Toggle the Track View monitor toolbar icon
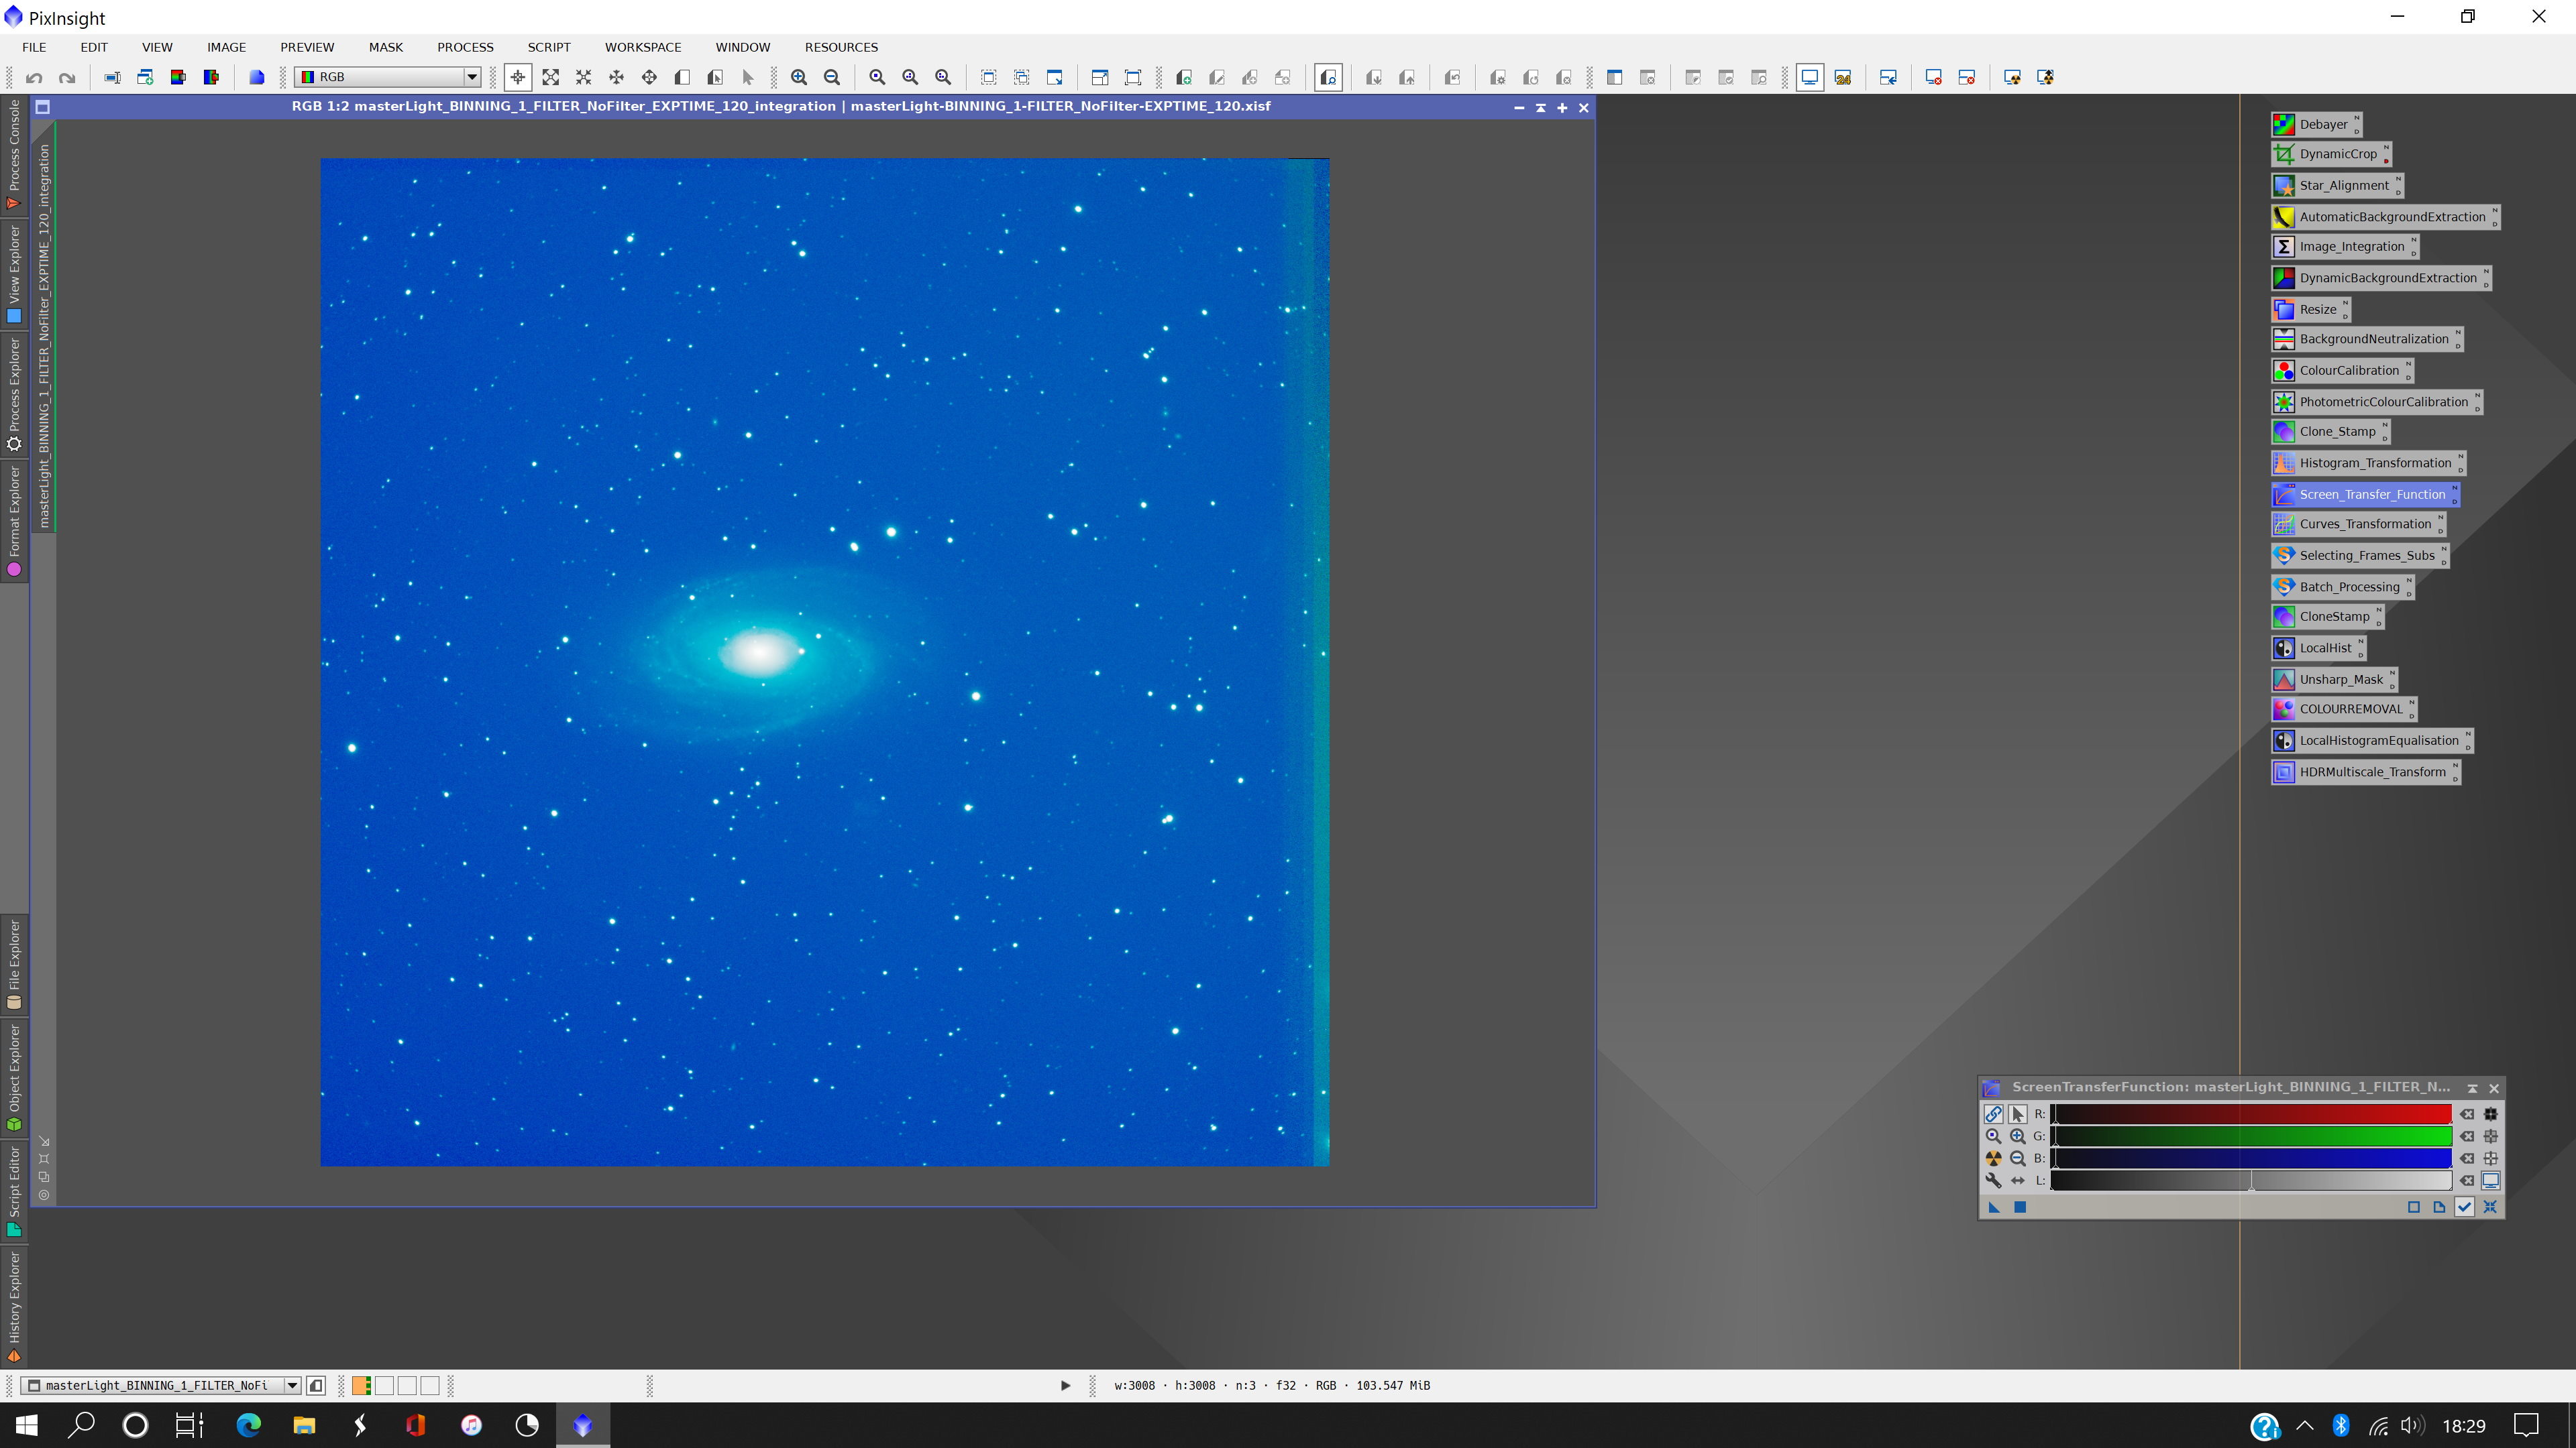 (x=1809, y=77)
